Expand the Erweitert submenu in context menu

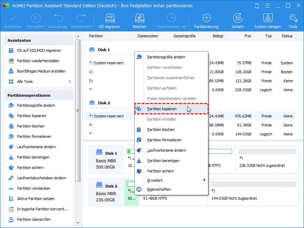coord(171,180)
